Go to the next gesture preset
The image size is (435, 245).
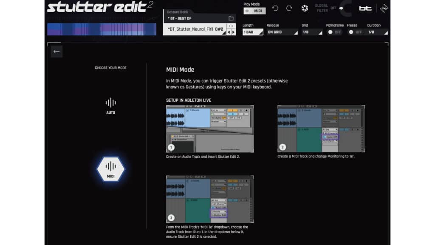click(233, 32)
